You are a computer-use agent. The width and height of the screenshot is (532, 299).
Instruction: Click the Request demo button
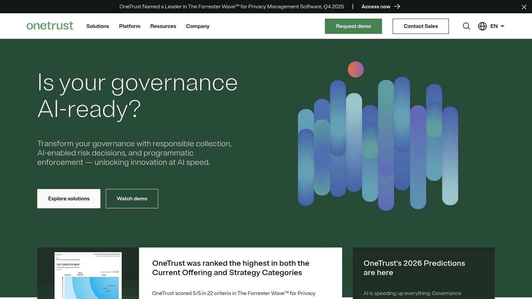point(353,26)
